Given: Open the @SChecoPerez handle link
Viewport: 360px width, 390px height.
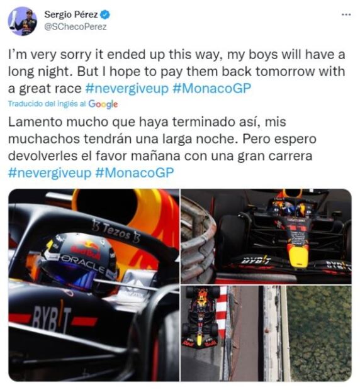Looking at the screenshot, I should (x=76, y=26).
